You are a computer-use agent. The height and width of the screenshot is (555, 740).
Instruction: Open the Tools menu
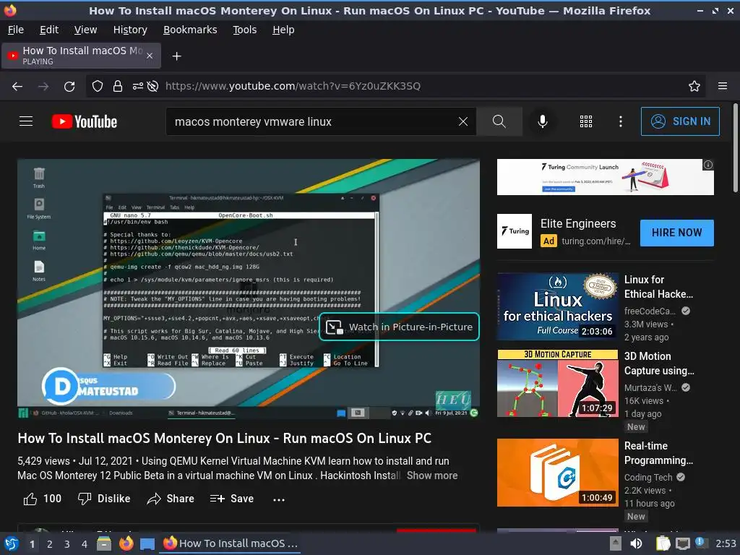click(244, 30)
